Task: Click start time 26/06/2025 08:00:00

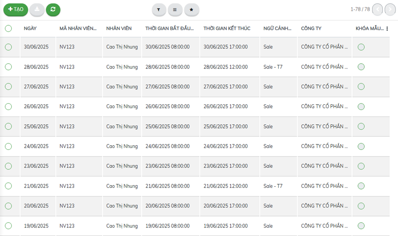Action: tap(167, 106)
